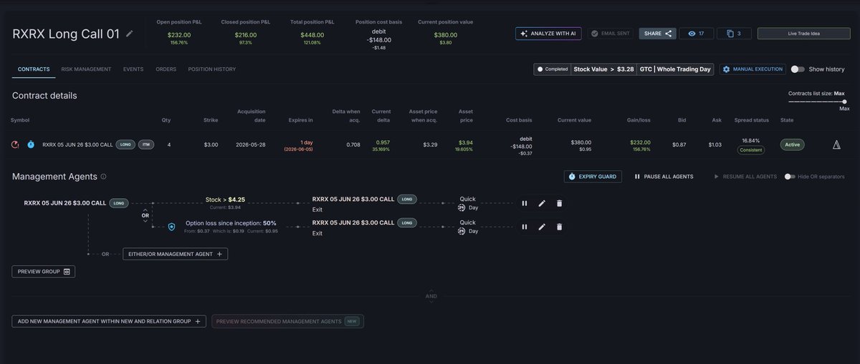860x364 pixels.
Task: Click Option loss since inception: 50% text
Action: tap(231, 223)
